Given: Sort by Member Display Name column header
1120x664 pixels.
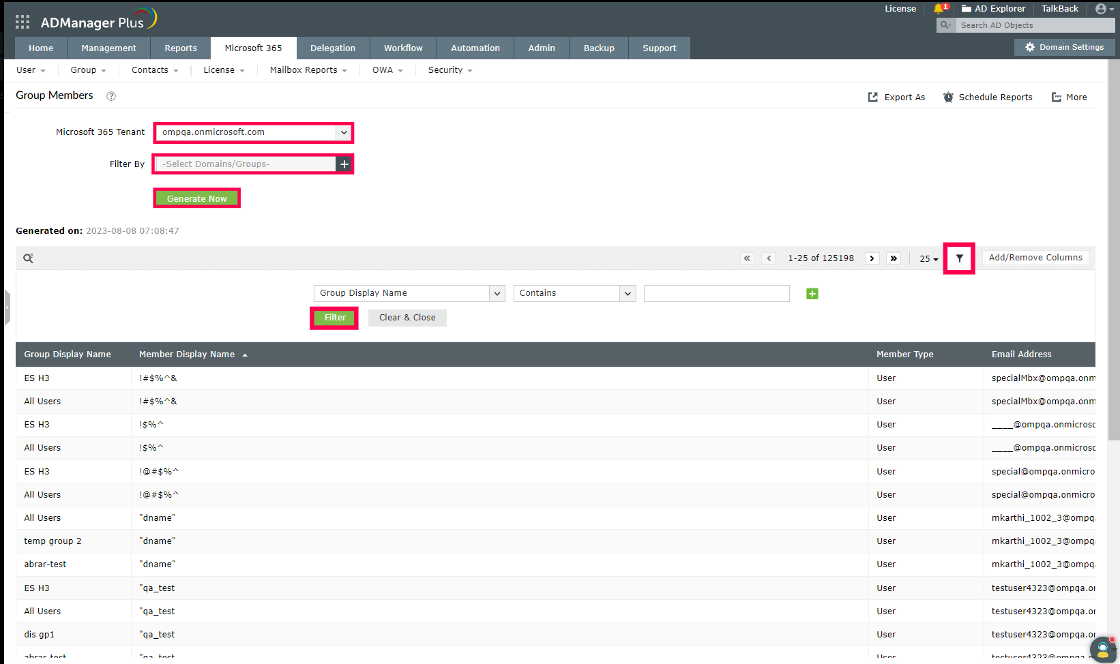Looking at the screenshot, I should coord(187,354).
